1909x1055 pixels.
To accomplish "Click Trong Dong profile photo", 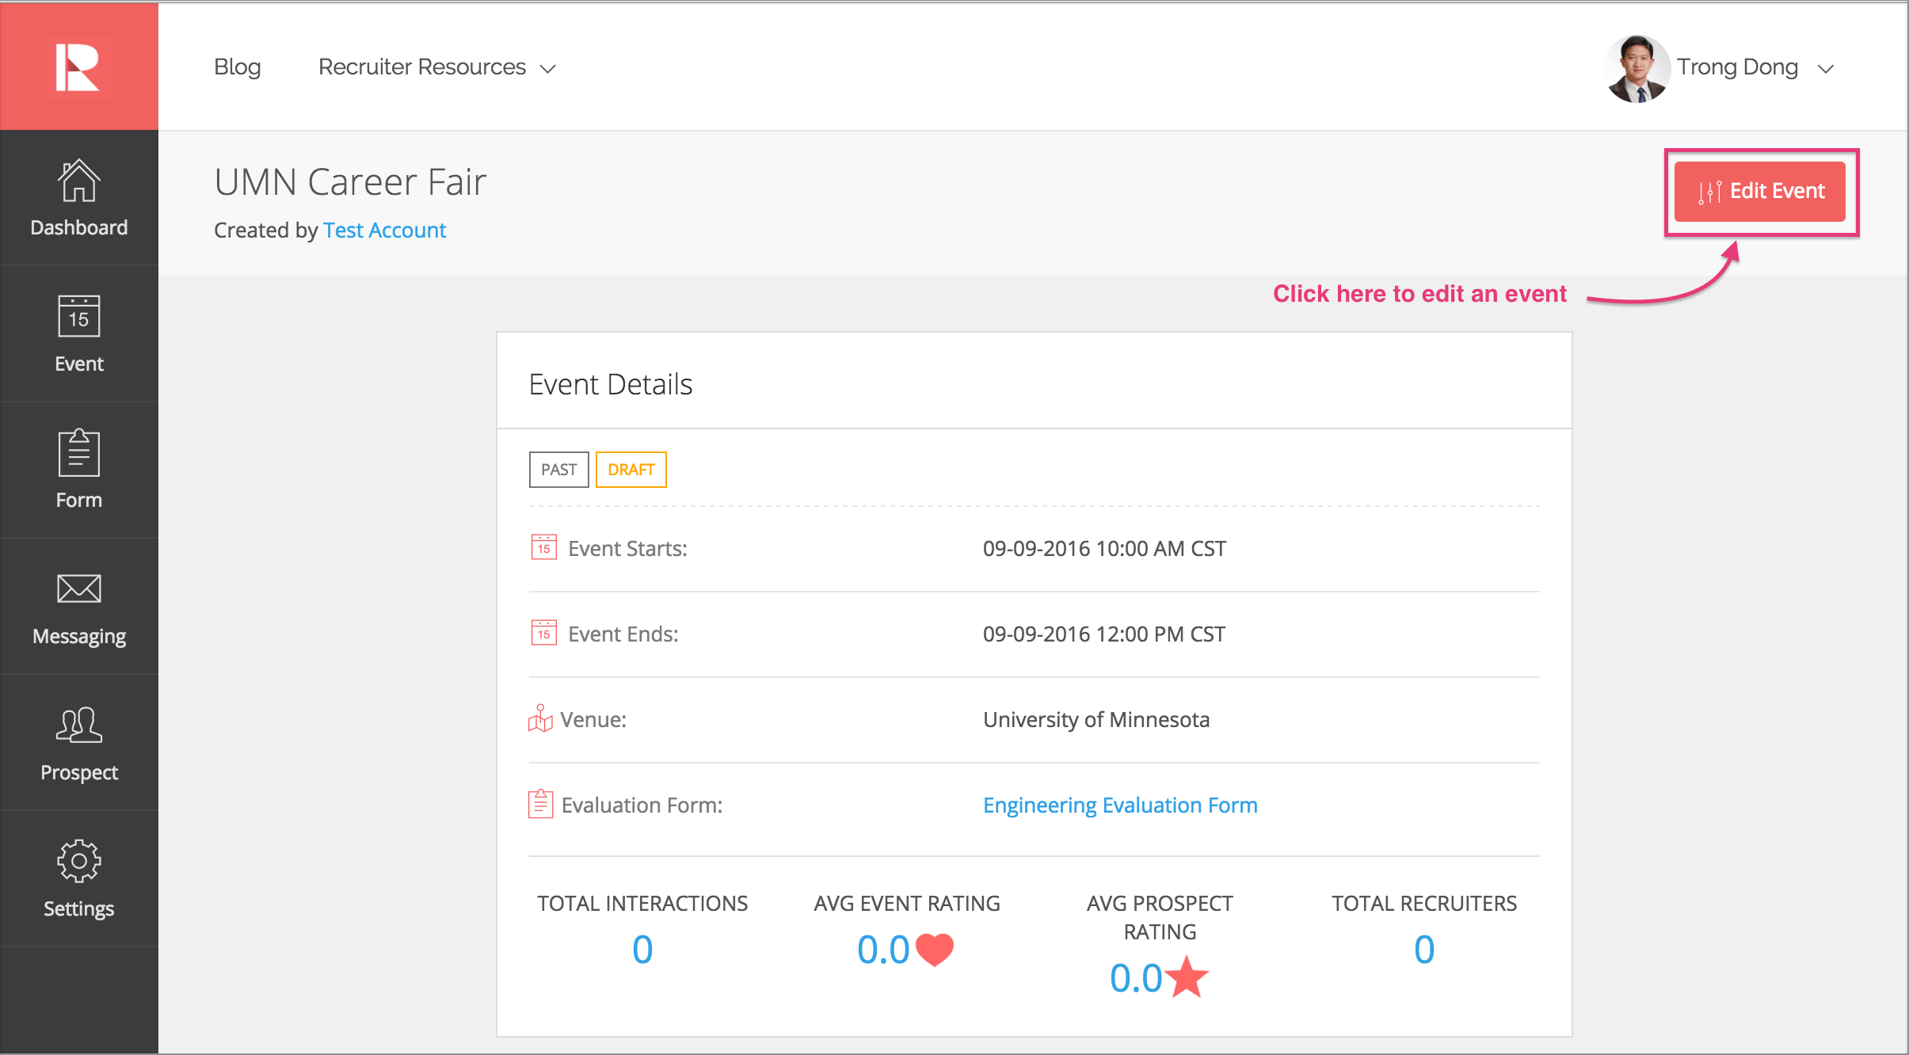I will (x=1637, y=69).
